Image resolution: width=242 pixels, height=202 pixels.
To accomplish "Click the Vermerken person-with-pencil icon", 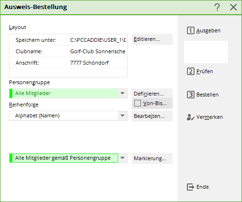I will [190, 117].
